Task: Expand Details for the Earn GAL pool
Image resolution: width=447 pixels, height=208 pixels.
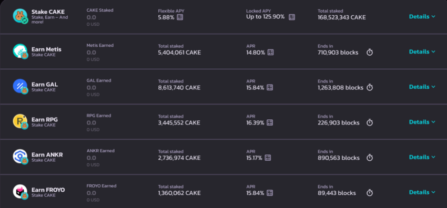Action: pyautogui.click(x=422, y=87)
